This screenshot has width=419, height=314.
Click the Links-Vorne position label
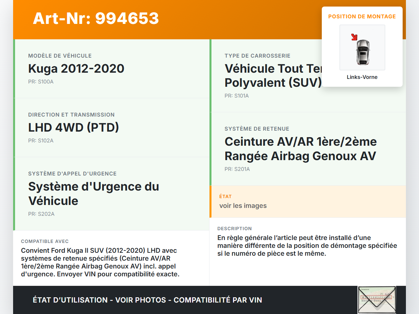click(x=362, y=77)
